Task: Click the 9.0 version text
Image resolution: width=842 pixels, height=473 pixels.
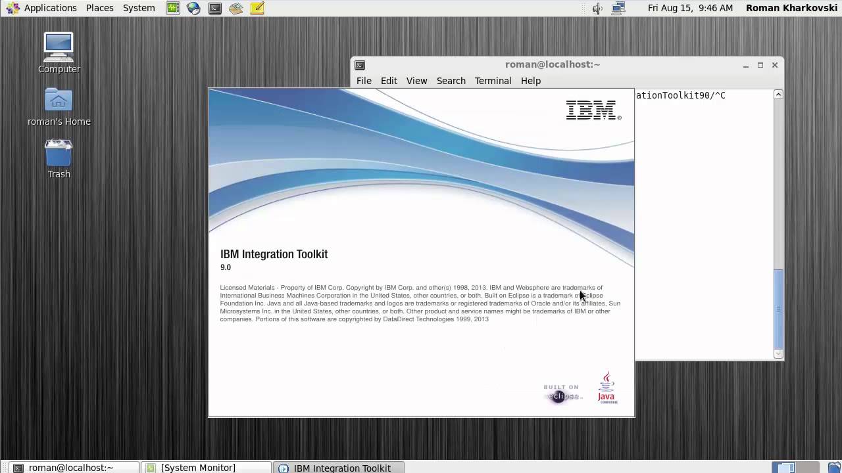Action: 226,267
